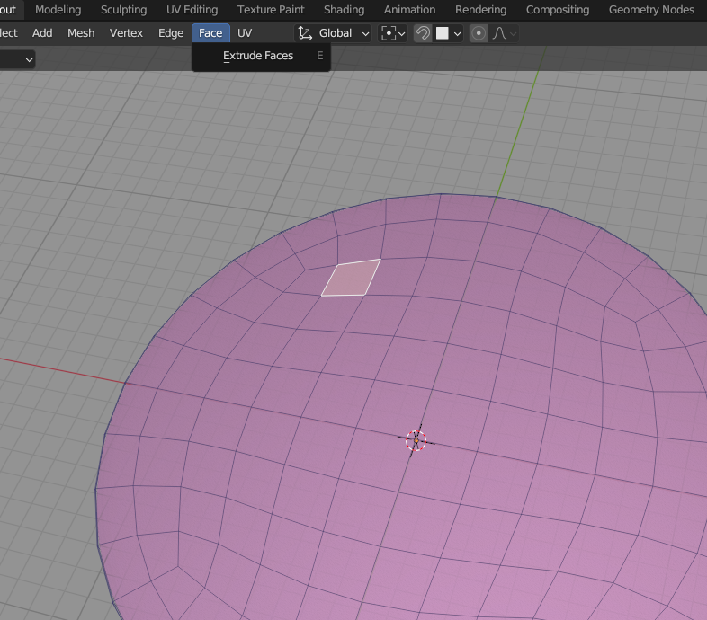Open the Global transform orientation dropdown

tap(335, 33)
